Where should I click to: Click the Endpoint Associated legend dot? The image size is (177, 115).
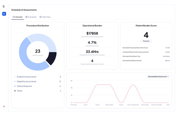pyautogui.click(x=15, y=77)
